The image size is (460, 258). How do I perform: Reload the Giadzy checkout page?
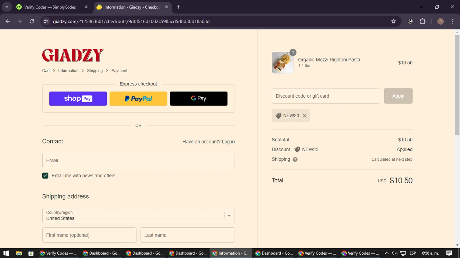32,21
